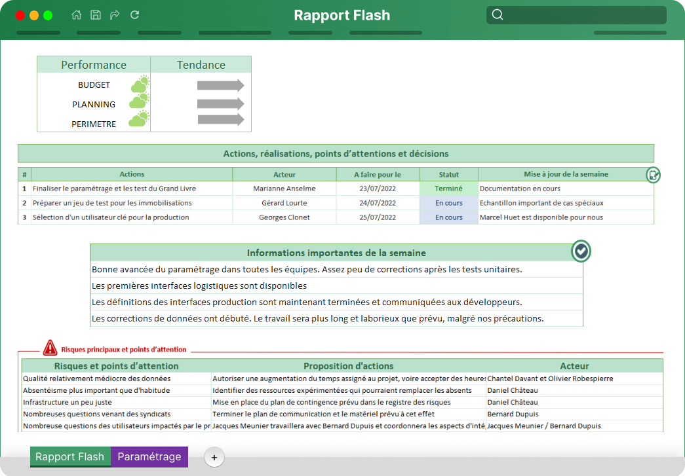The image size is (685, 476).
Task: Click the BUDGET weather cloud icon
Action: tap(140, 84)
